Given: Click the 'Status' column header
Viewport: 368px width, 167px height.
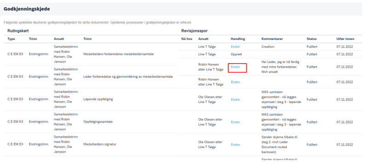Looking at the screenshot, I should pos(311,39).
